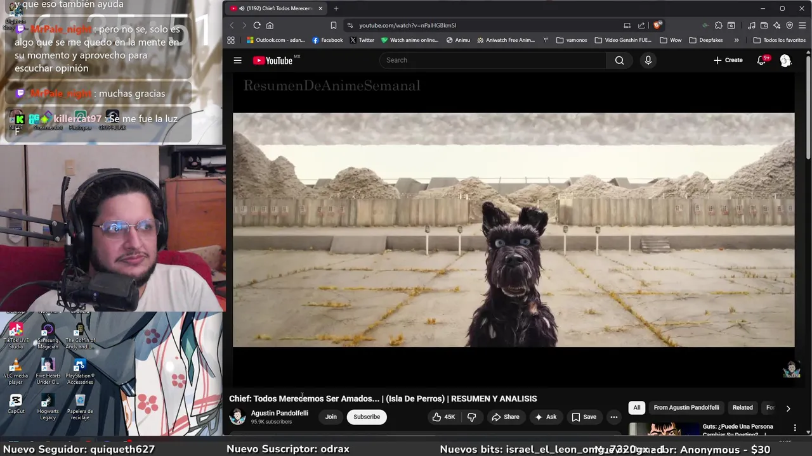This screenshot has height=456, width=812.
Task: Open the Deepfakes bookmarks folder
Action: coord(705,40)
